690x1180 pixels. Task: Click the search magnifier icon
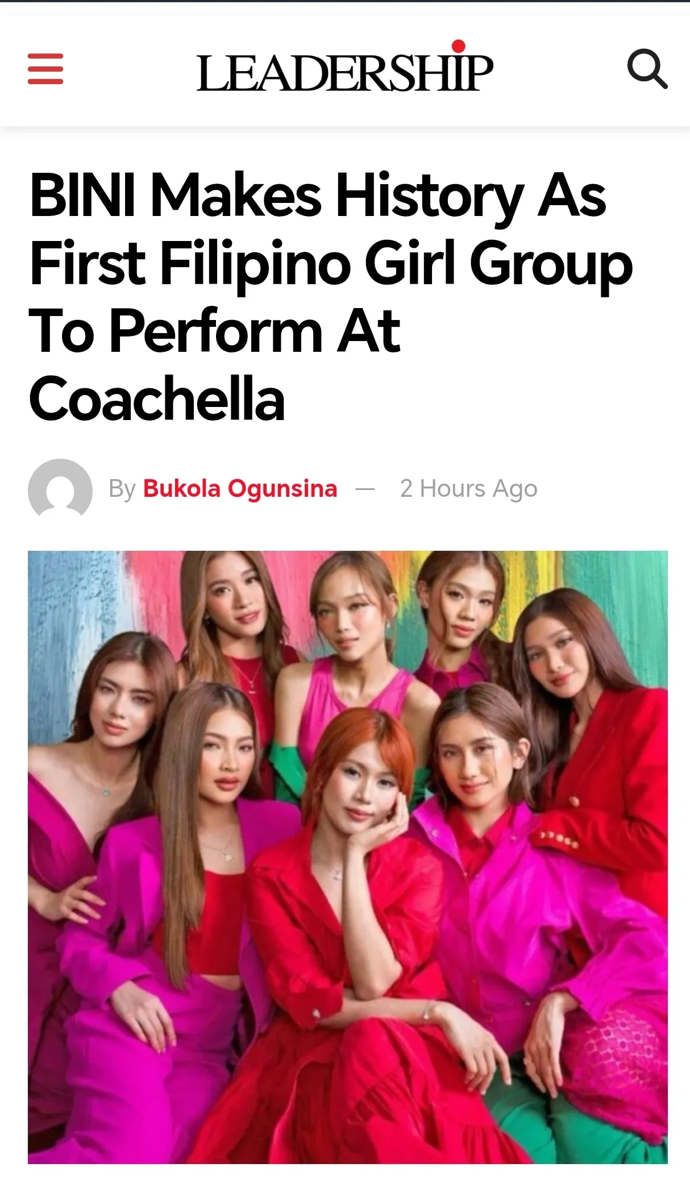647,69
